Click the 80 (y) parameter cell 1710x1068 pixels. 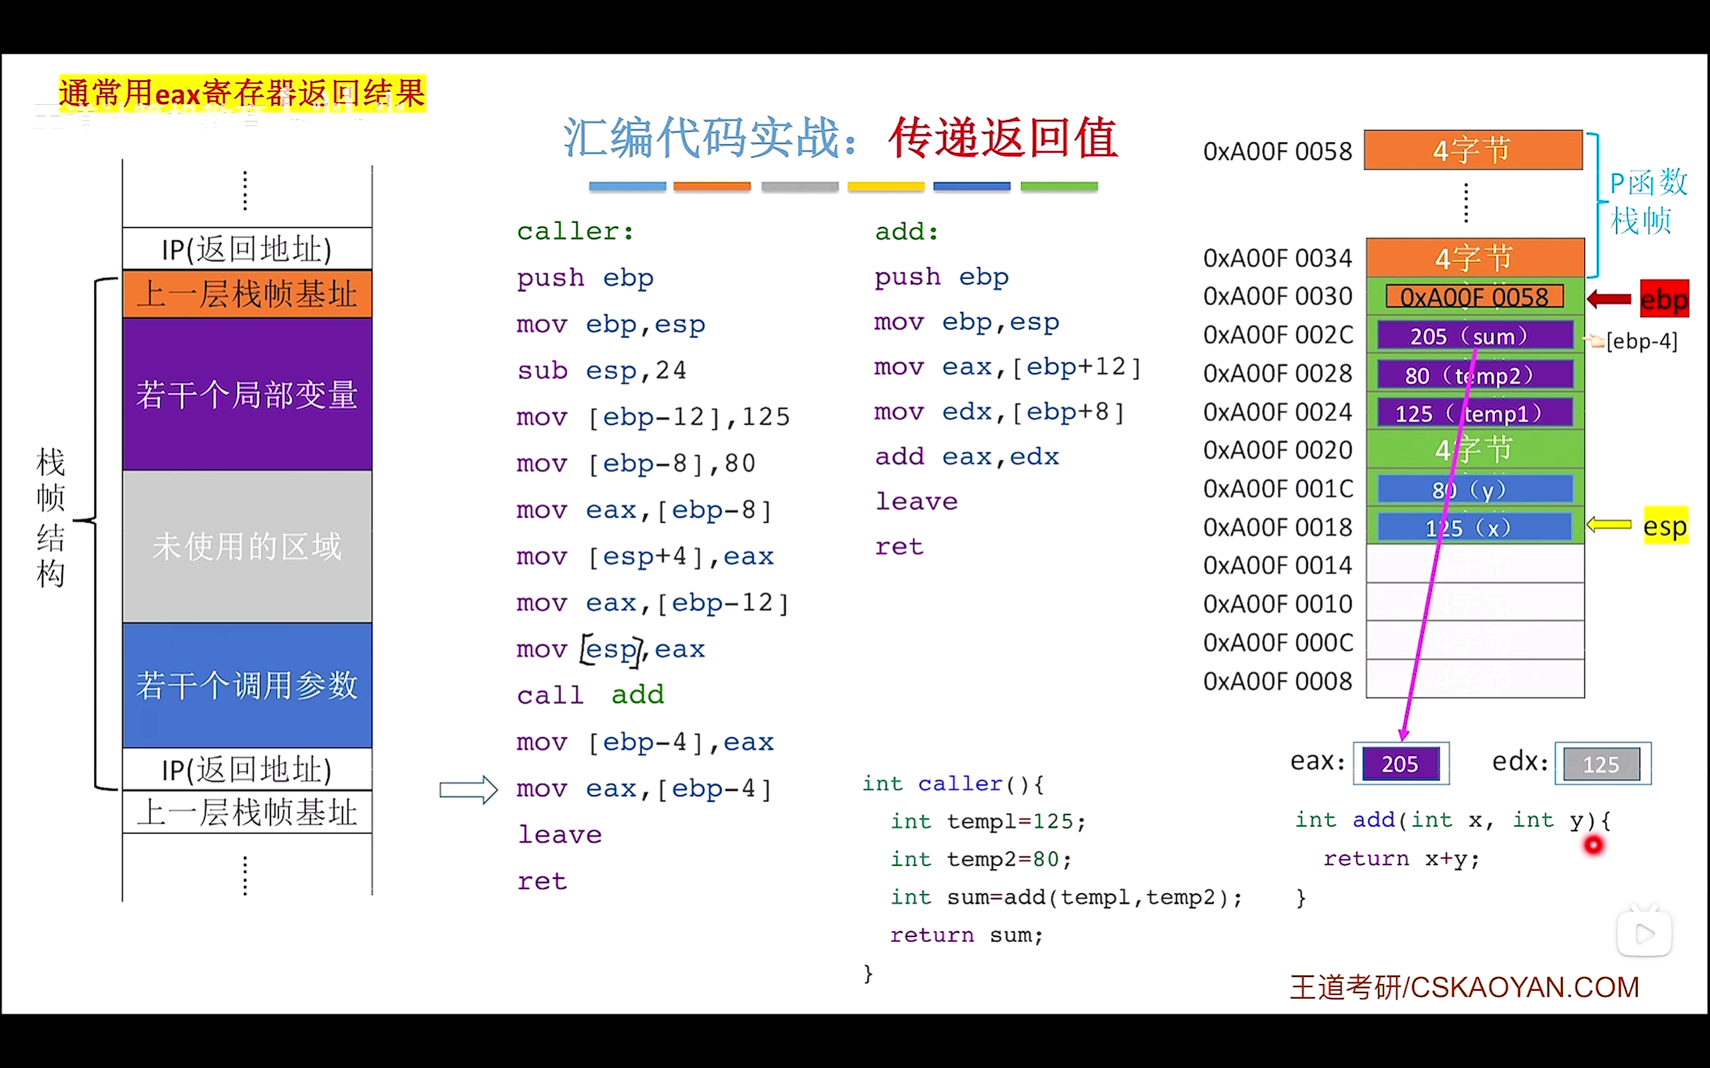click(1474, 489)
